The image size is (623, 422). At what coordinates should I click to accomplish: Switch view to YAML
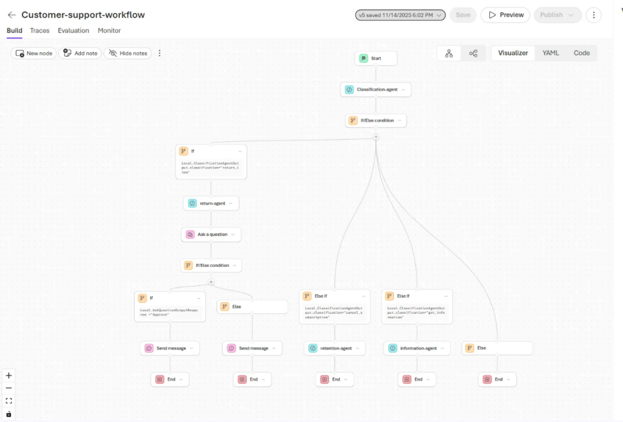(x=551, y=53)
